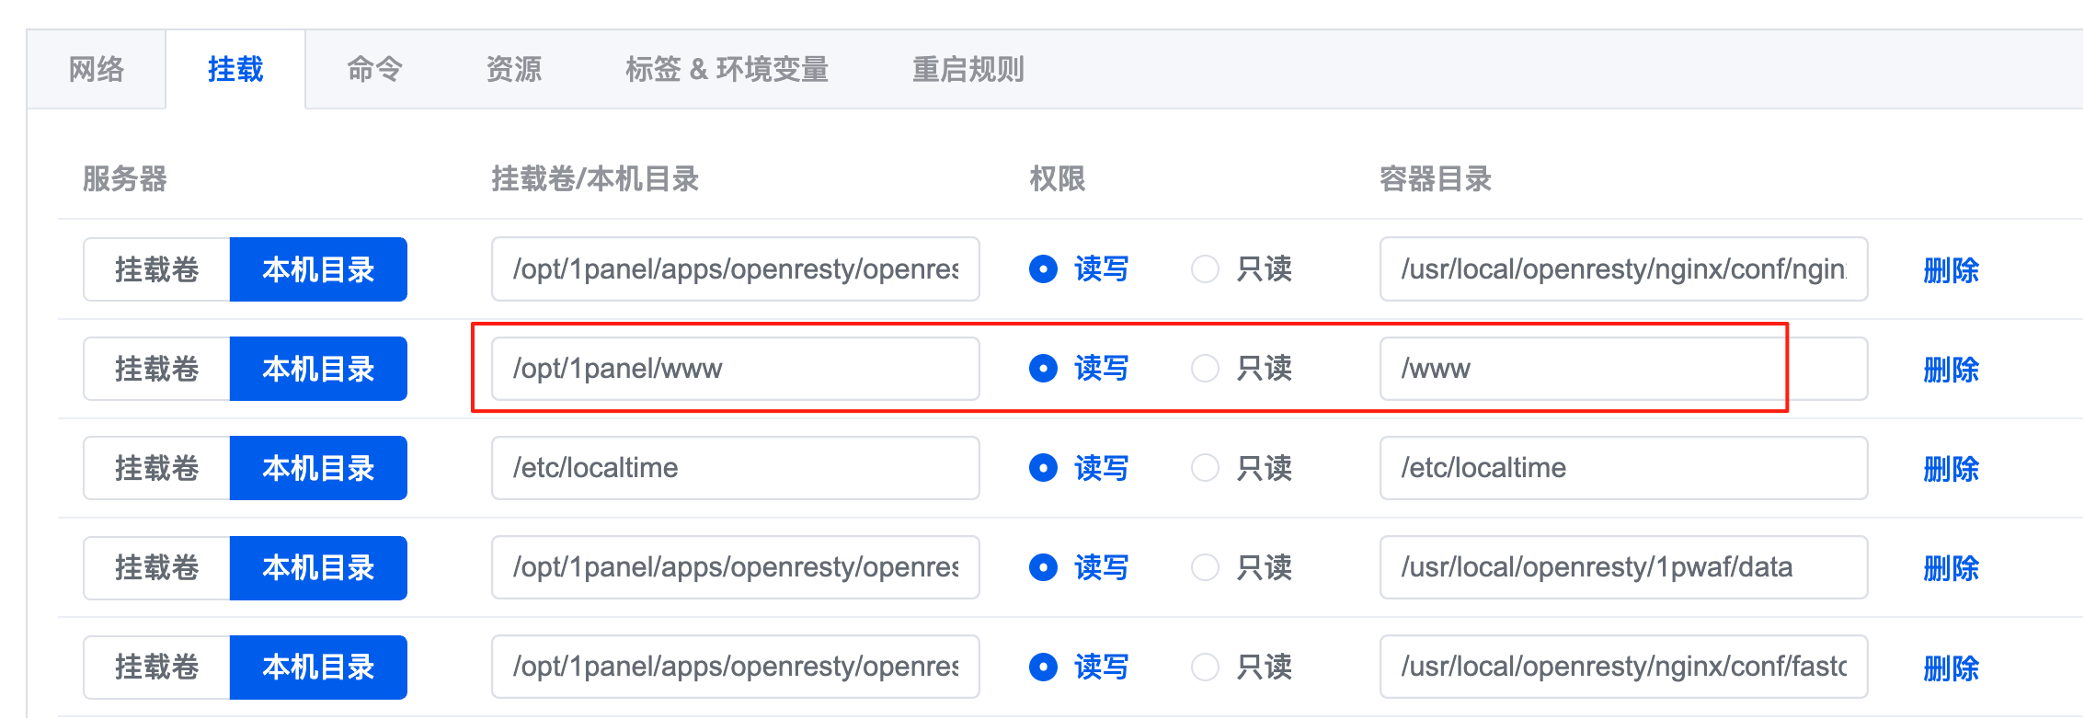This screenshot has height=719, width=2084.
Task: Select 只读 for the /etc/localtime mount
Action: 1205,468
